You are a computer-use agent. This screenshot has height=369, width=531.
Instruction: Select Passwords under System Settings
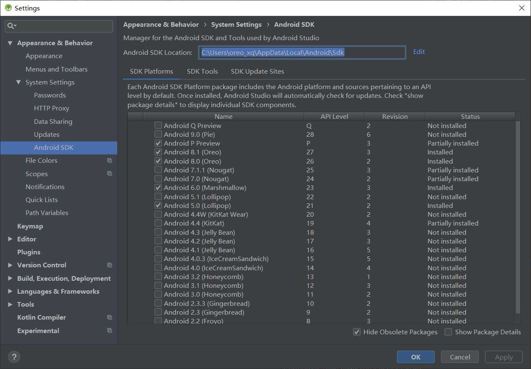tap(50, 95)
